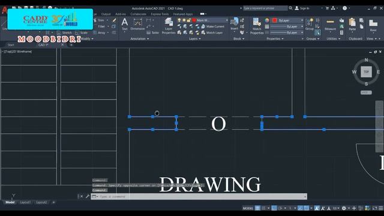Expand the Annotation panel
This screenshot has height=216, width=384.
(139, 38)
